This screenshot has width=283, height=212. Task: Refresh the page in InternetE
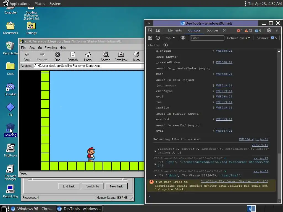click(x=73, y=57)
